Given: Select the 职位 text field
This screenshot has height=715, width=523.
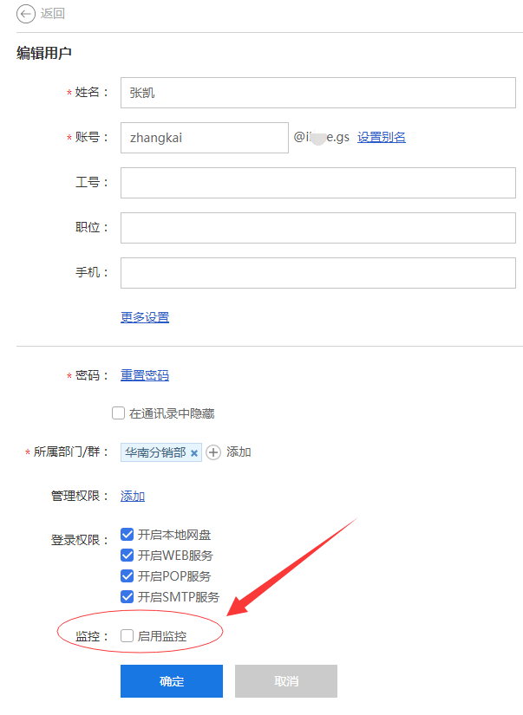Looking at the screenshot, I should pyautogui.click(x=318, y=228).
